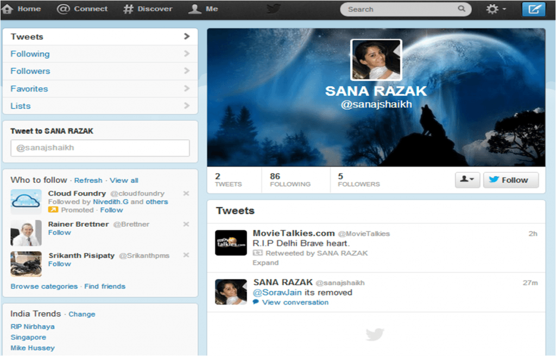Open the Following list in the sidebar
The height and width of the screenshot is (356, 556).
pyautogui.click(x=100, y=54)
